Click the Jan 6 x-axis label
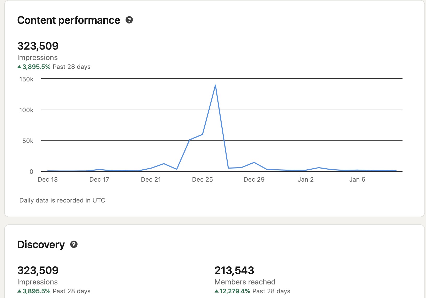The image size is (426, 298). 357,180
